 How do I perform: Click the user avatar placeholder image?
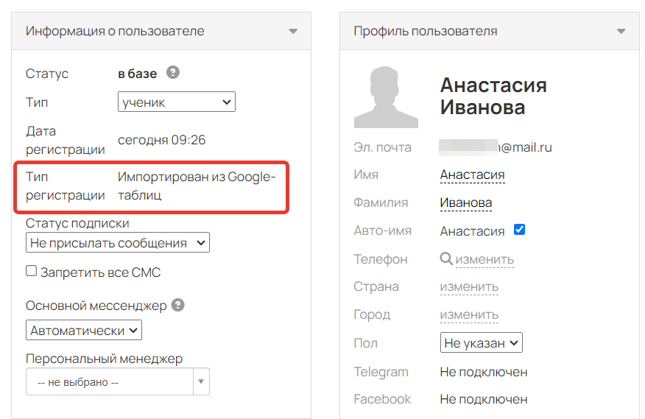click(386, 97)
